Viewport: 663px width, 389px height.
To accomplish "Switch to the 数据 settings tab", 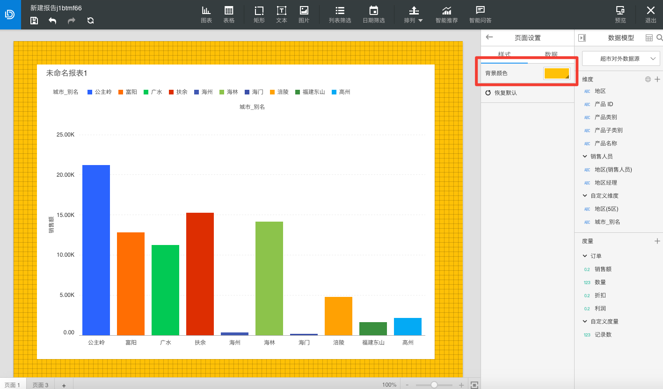I will 551,55.
